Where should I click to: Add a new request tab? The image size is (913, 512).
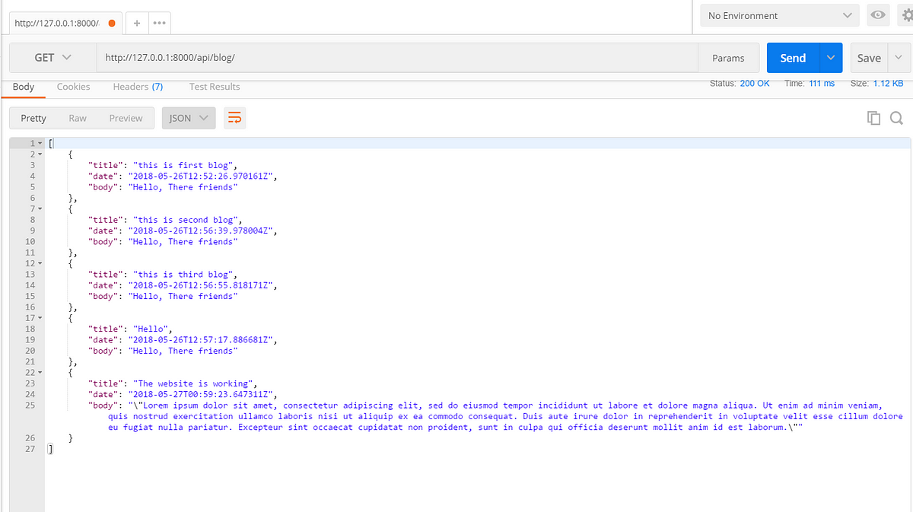click(x=137, y=23)
